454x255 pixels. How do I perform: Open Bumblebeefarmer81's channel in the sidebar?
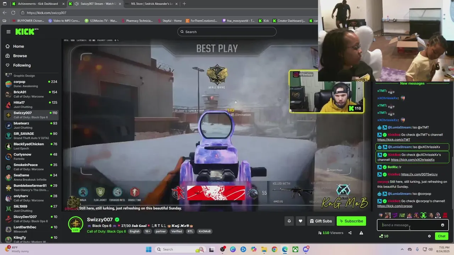tap(31, 187)
